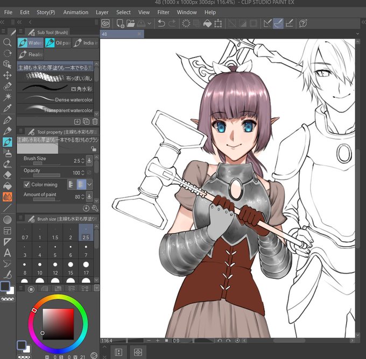
Task: Select the highlighted Brush tool
Action: pyautogui.click(x=7, y=142)
